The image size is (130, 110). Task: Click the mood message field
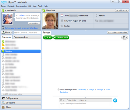(x=28, y=17)
